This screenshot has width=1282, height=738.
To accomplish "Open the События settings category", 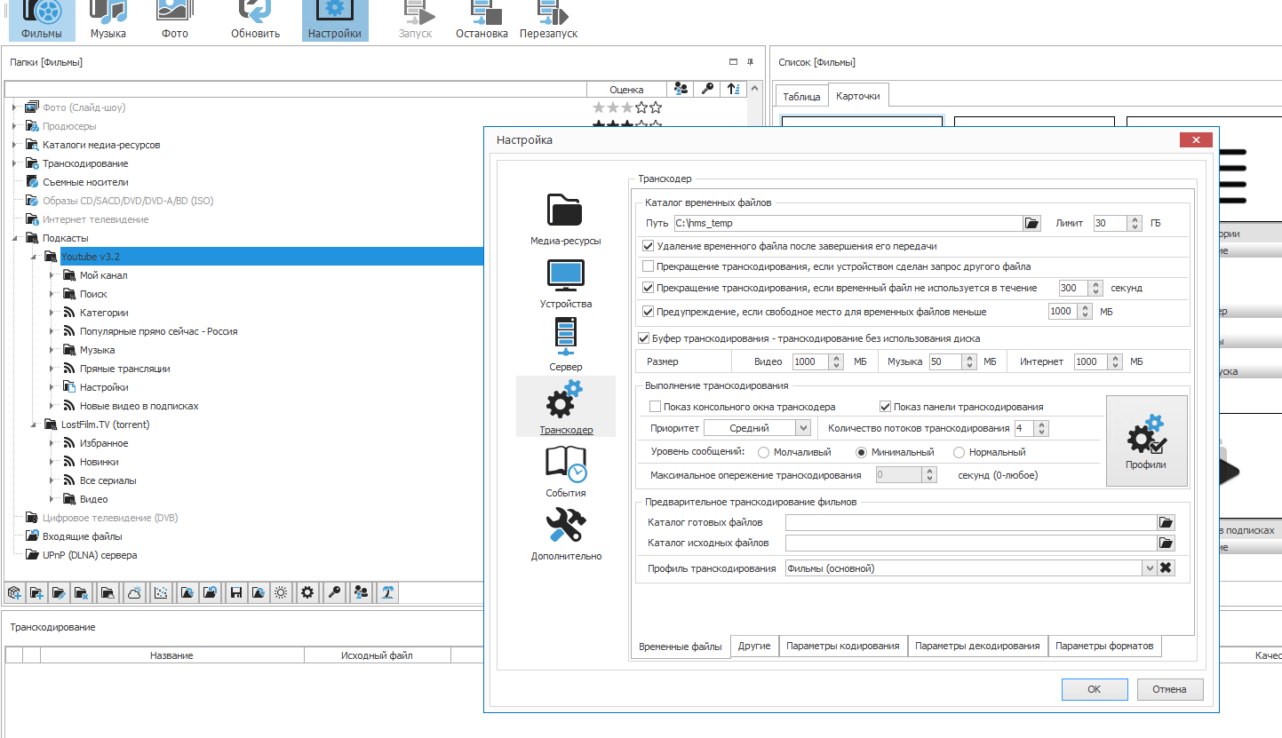I will pyautogui.click(x=565, y=472).
